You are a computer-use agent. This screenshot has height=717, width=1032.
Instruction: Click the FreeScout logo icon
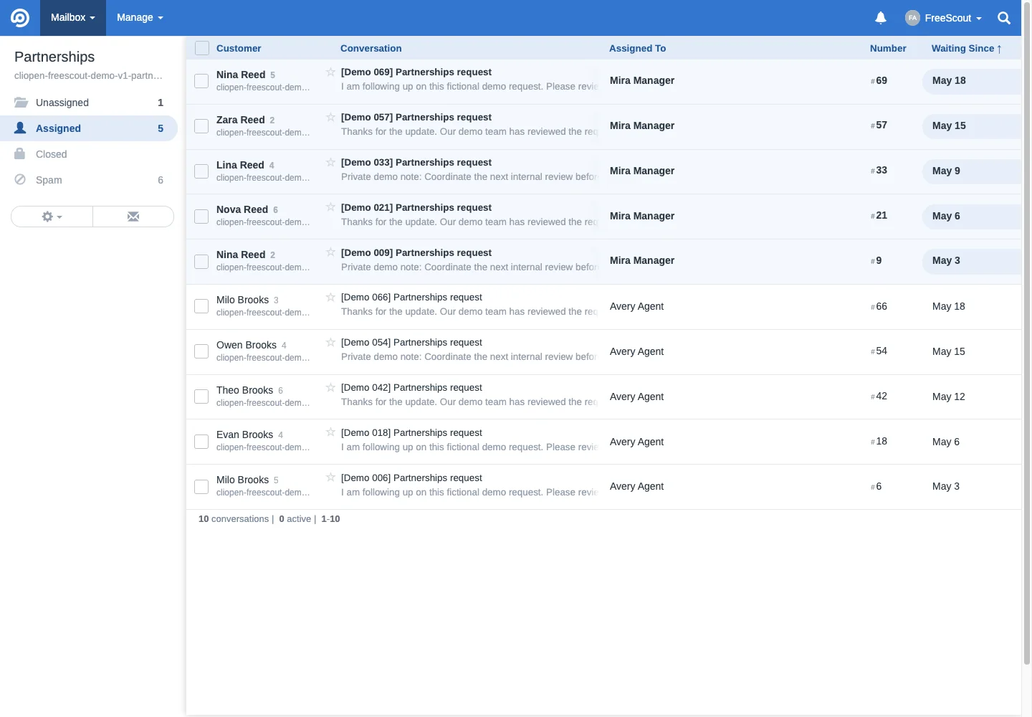20,17
